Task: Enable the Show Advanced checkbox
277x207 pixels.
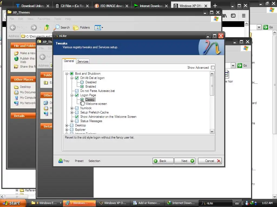Action: pos(213,68)
